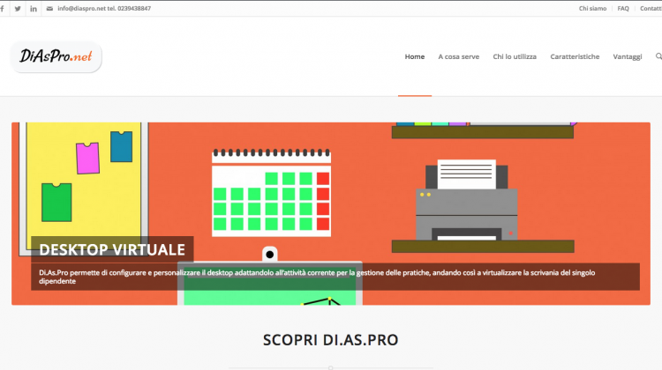The image size is (662, 370).
Task: Click the printer illustration in the slider
Action: [467, 200]
